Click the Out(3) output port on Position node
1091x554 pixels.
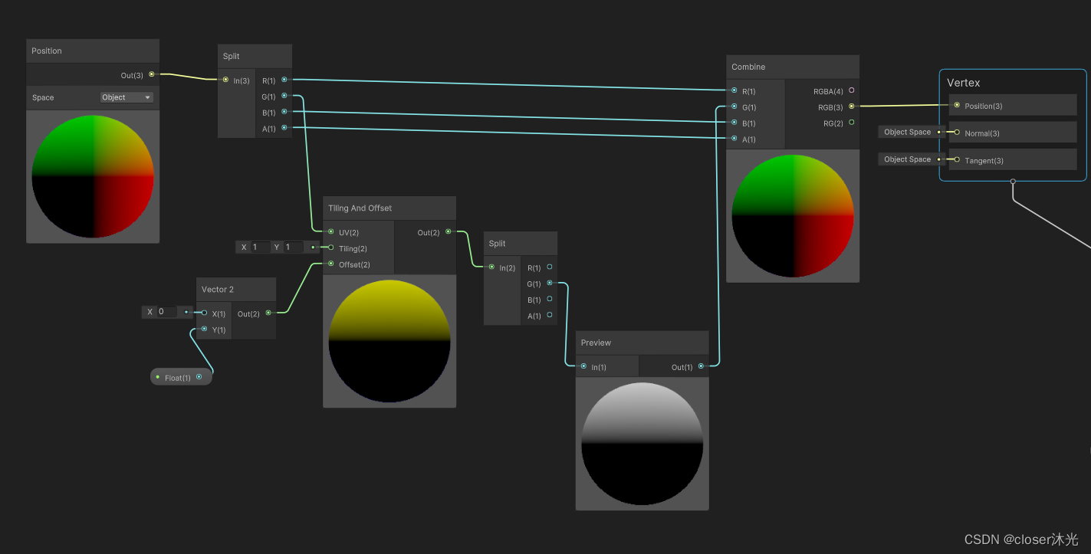pyautogui.click(x=151, y=74)
